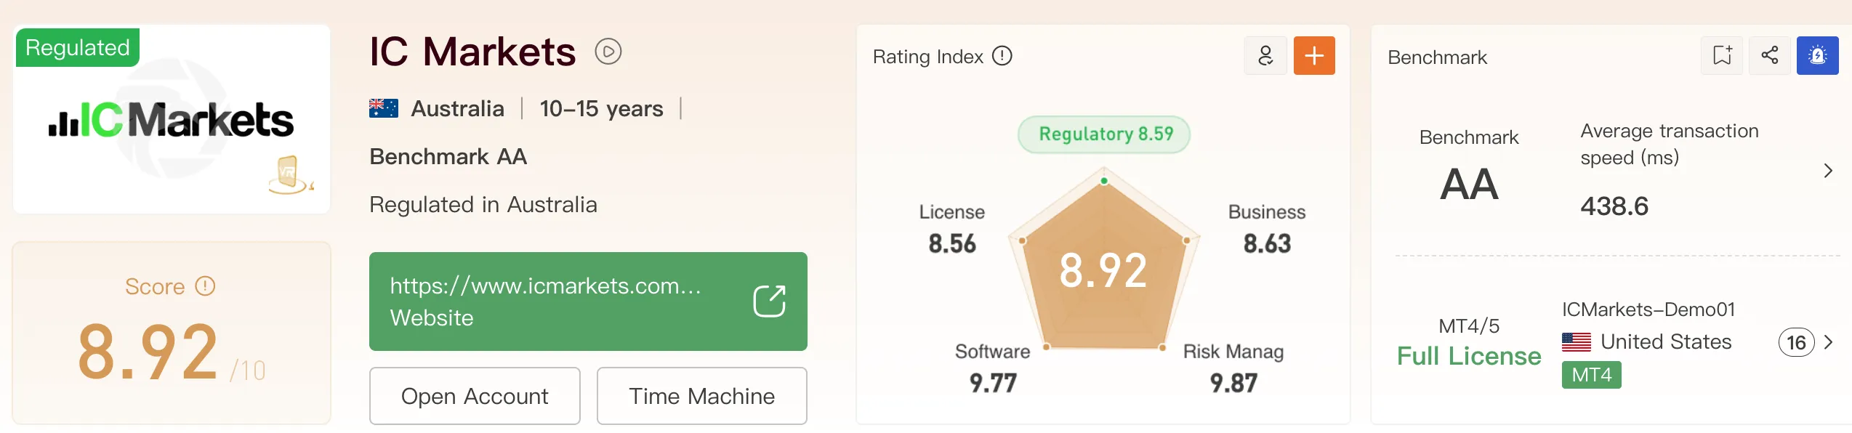Click the Score label text

(155, 287)
